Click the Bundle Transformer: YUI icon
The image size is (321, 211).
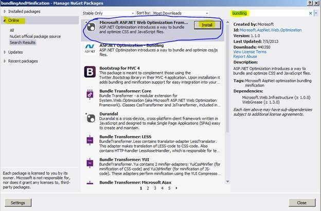tap(90, 163)
